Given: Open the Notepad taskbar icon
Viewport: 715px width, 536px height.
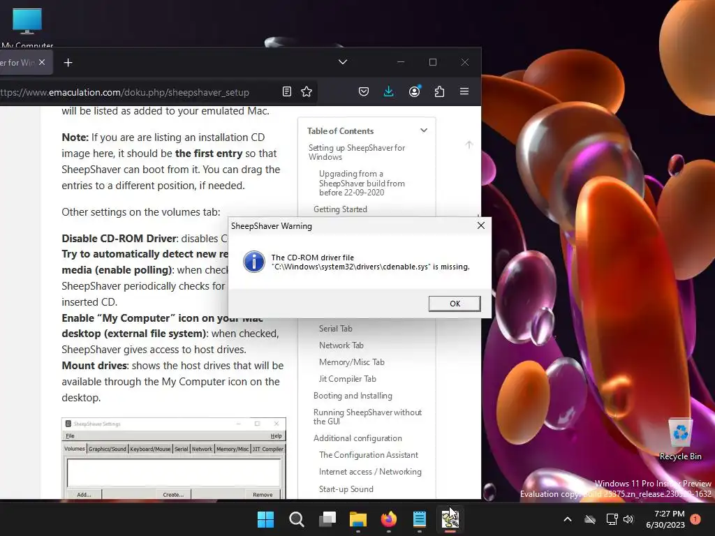Looking at the screenshot, I should click(420, 519).
